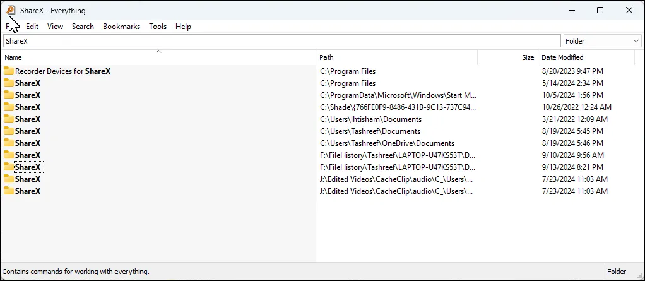Click date 9/13/2024 8:21 PM

tap(572, 167)
